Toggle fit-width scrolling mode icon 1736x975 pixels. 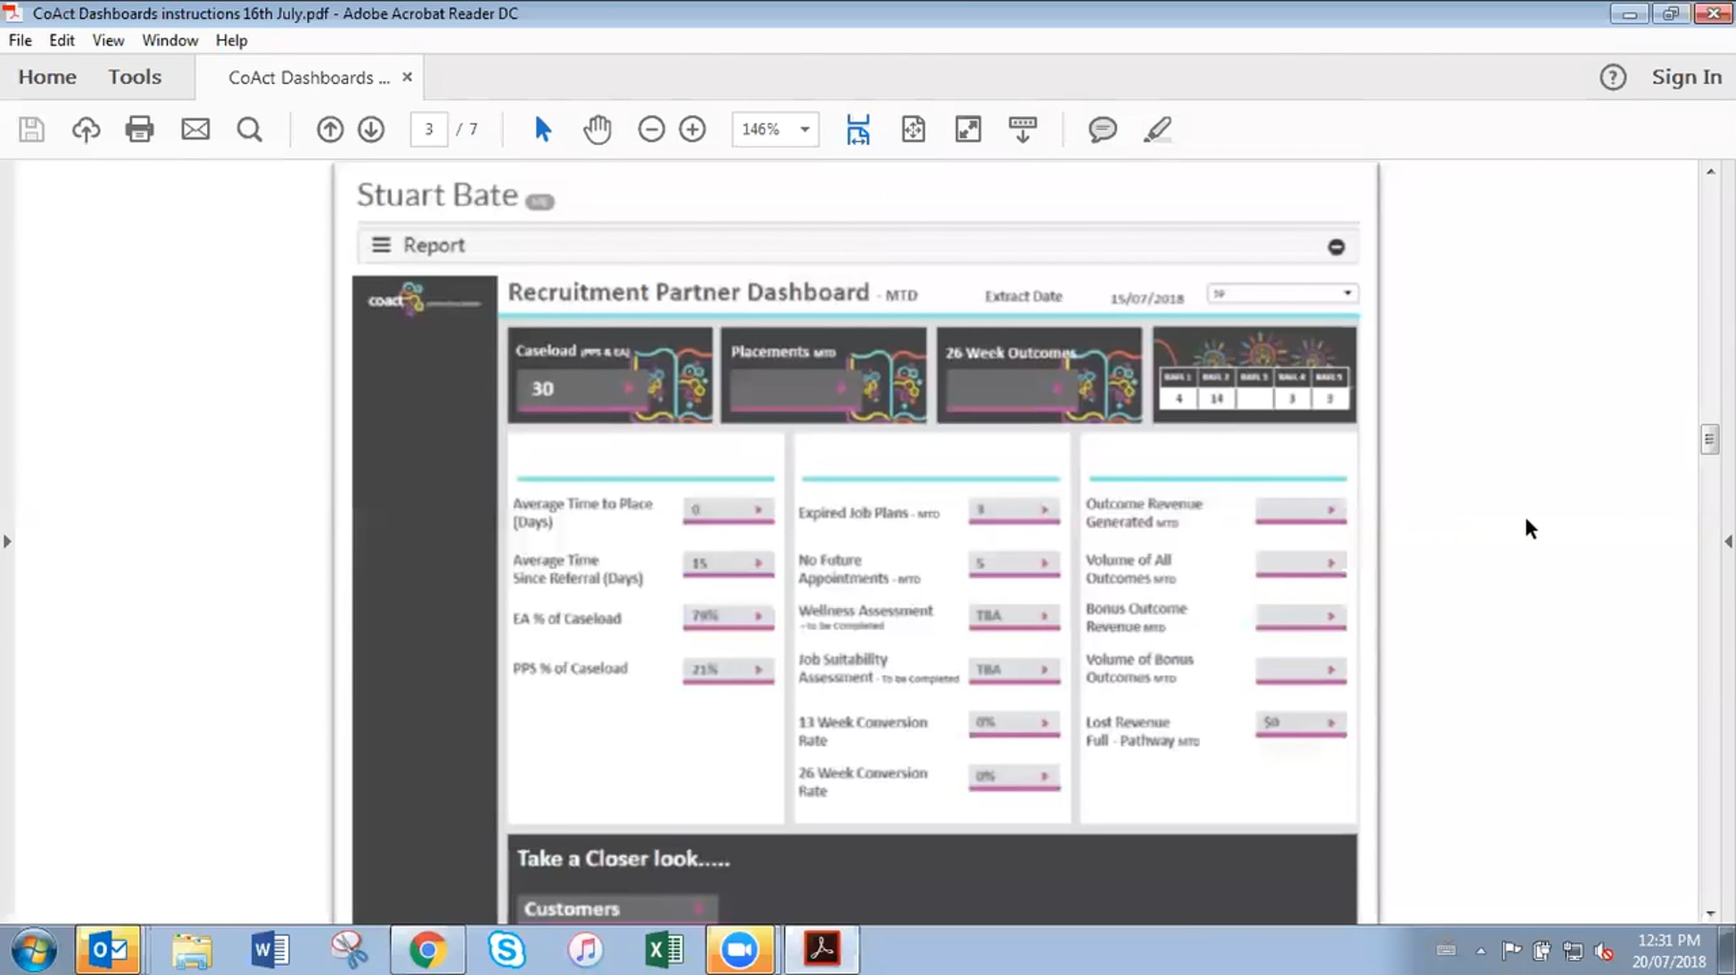tap(858, 129)
